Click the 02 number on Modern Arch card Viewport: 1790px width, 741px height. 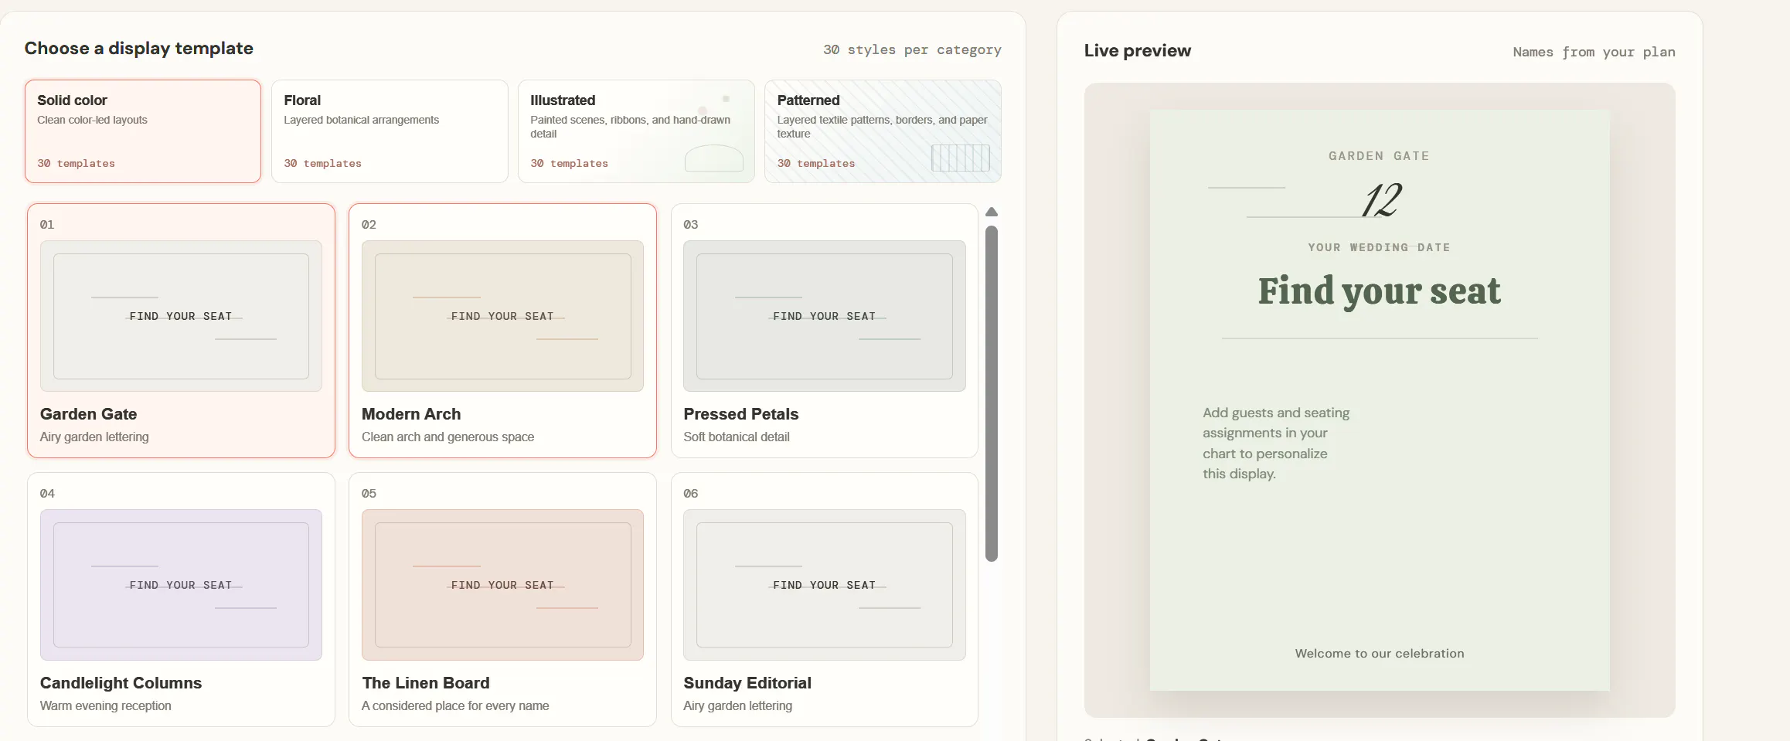pyautogui.click(x=369, y=225)
